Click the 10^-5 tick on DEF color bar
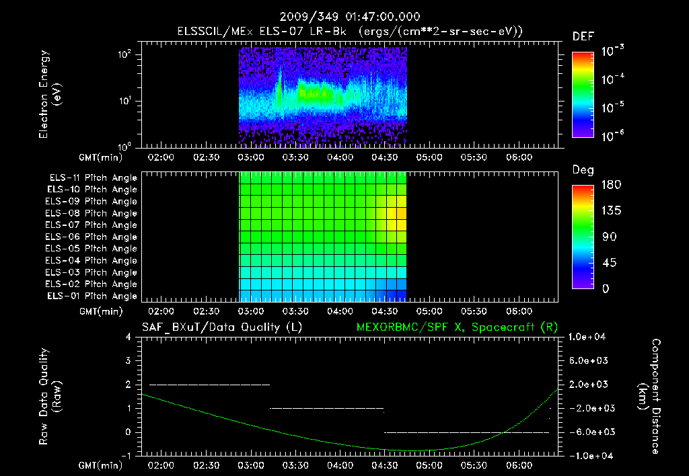This screenshot has height=476, width=689. (612, 107)
